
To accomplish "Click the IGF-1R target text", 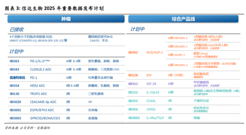I will pos(151,84).
